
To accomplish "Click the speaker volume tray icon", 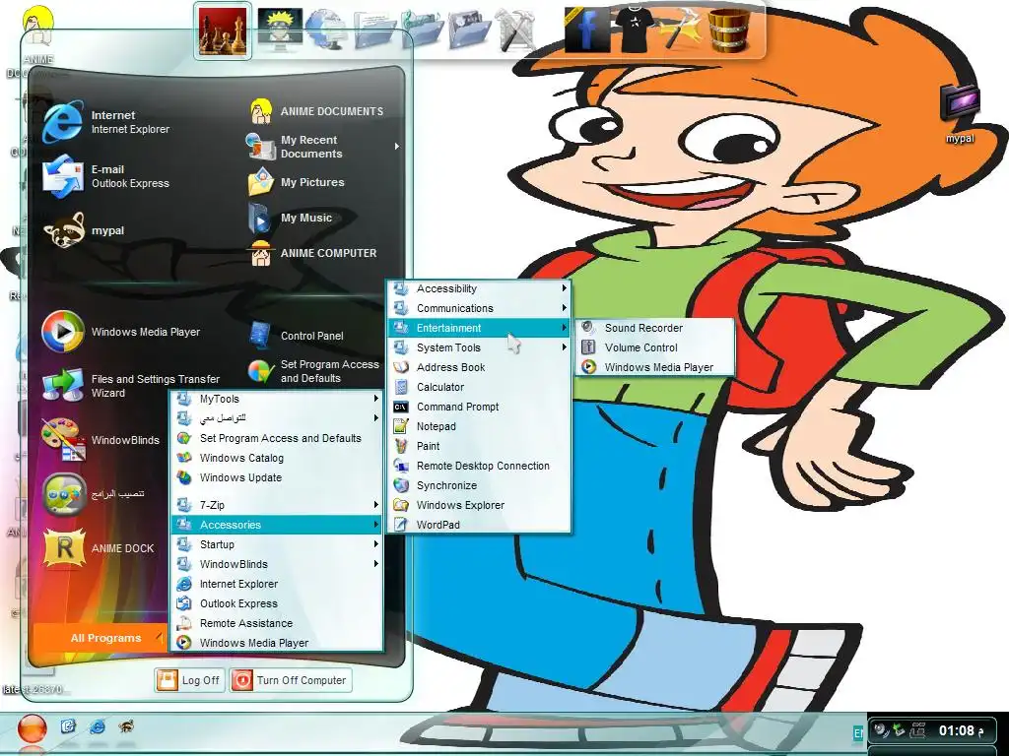I will click(881, 730).
